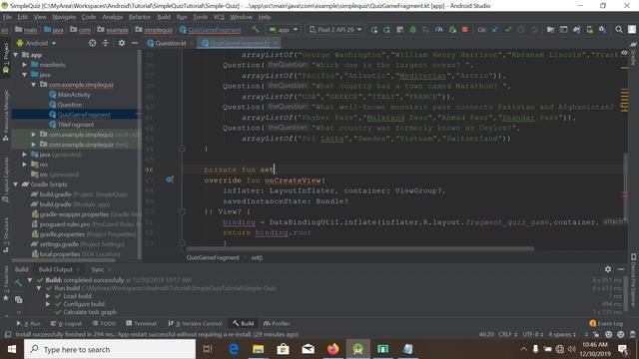Expand the res folder
This screenshot has height=359, width=639.
[x=24, y=165]
